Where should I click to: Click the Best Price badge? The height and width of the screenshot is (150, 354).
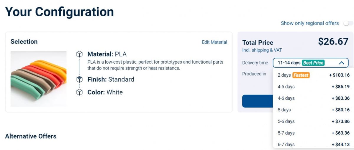(x=313, y=63)
